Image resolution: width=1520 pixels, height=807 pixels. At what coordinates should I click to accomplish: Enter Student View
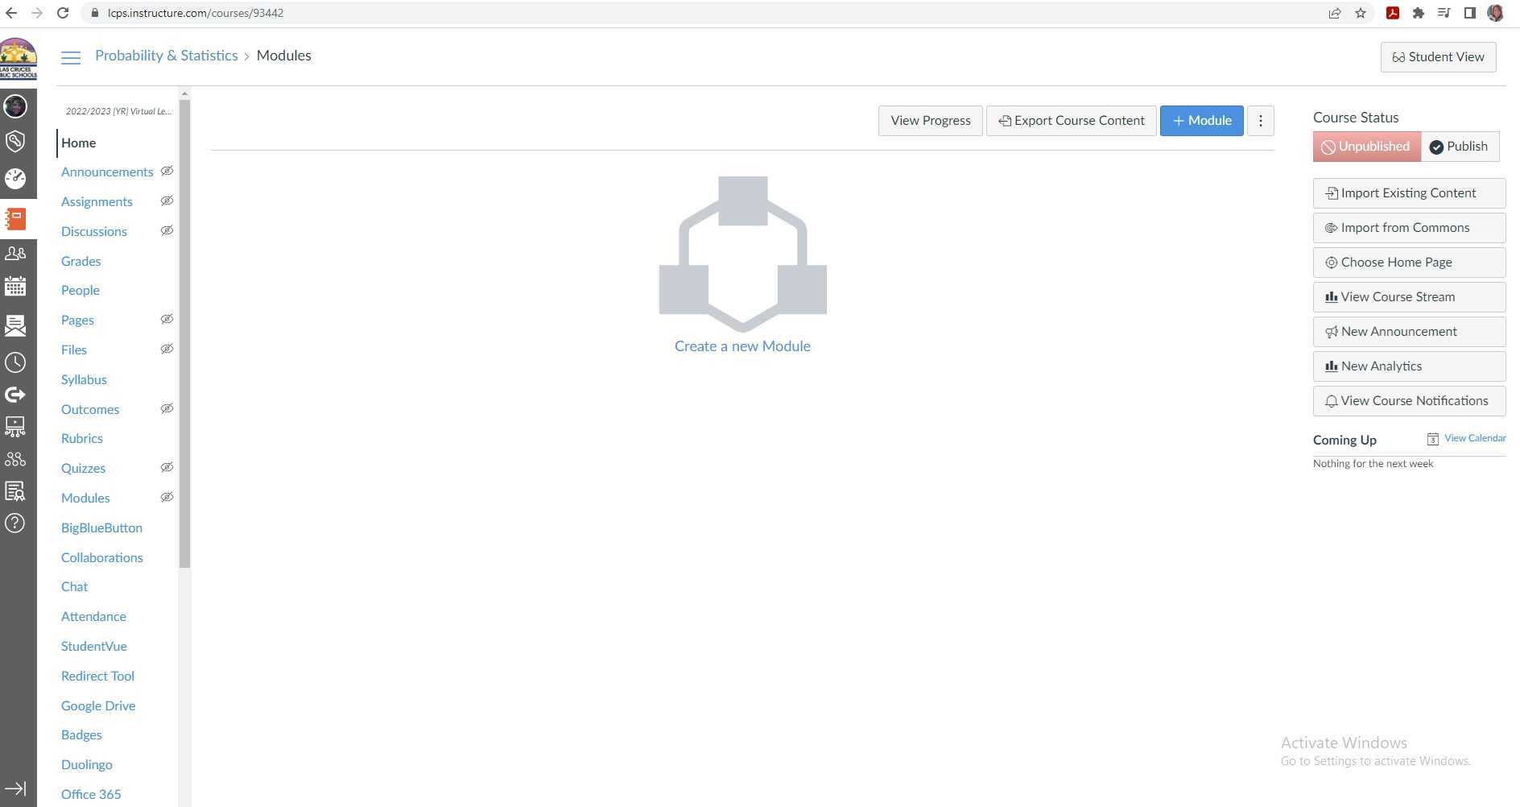[1439, 57]
